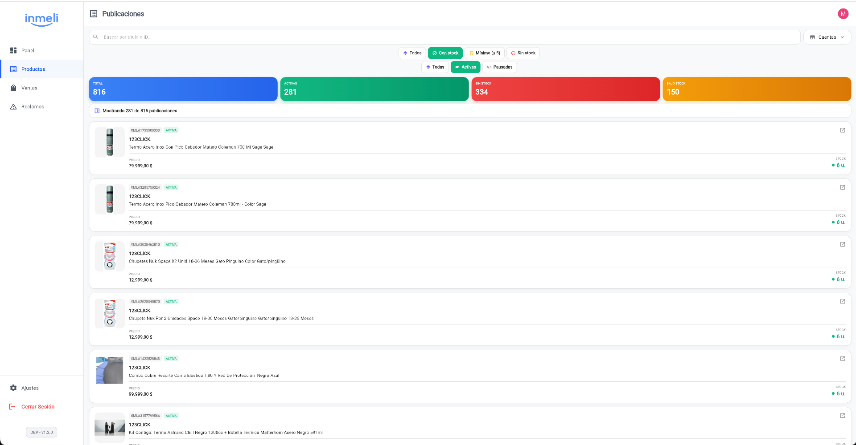Image resolution: width=856 pixels, height=445 pixels.
Task: Select the Mínimo (≤ 5) stock filter
Action: 485,53
